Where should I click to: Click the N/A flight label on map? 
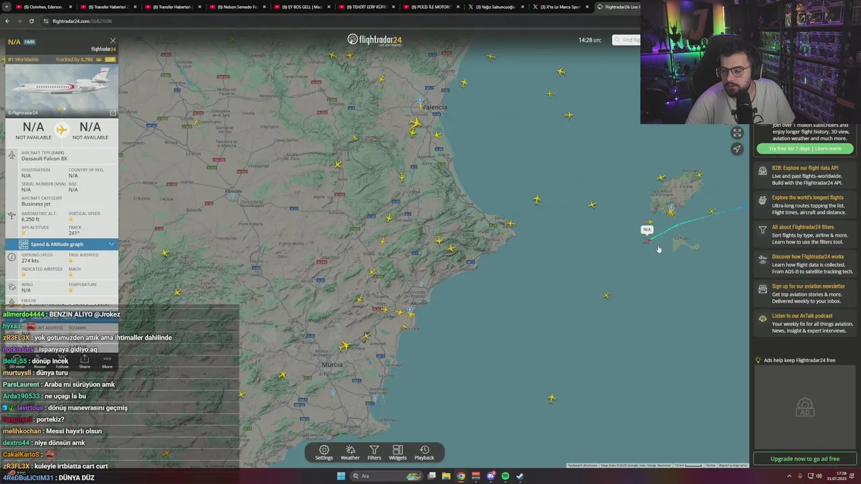tap(647, 229)
